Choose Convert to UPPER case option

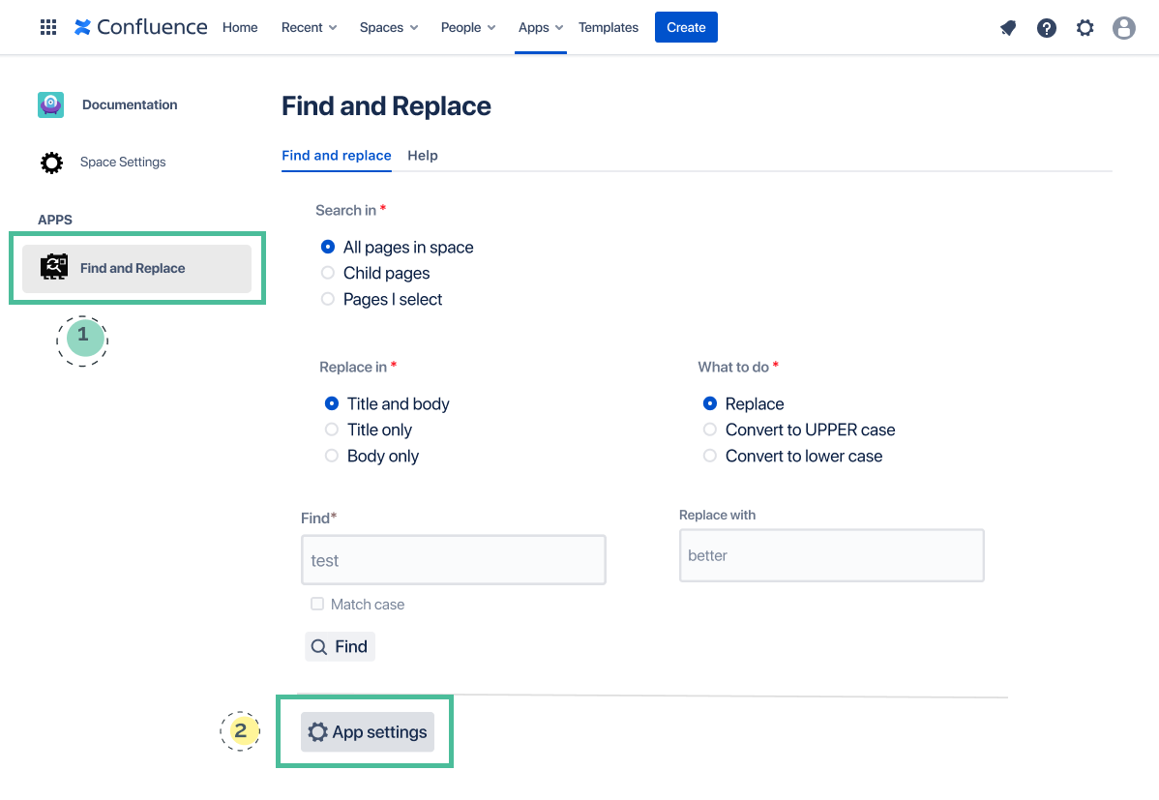tap(710, 430)
